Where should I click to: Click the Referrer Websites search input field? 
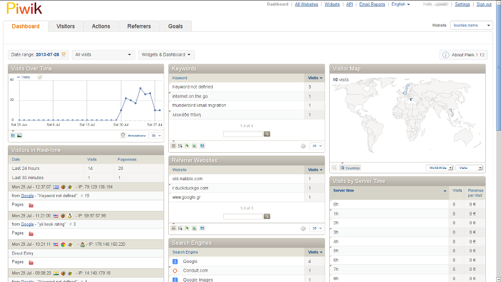coord(243,216)
